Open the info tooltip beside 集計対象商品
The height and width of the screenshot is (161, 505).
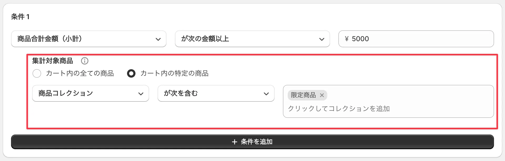click(x=84, y=61)
